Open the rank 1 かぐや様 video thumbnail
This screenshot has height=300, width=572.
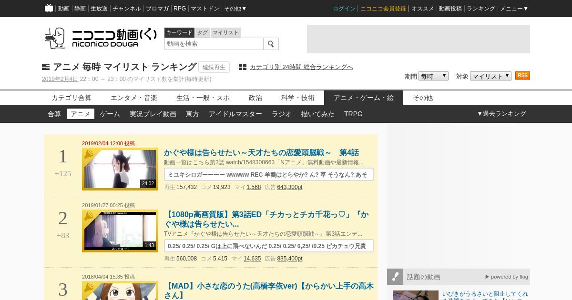tap(120, 169)
